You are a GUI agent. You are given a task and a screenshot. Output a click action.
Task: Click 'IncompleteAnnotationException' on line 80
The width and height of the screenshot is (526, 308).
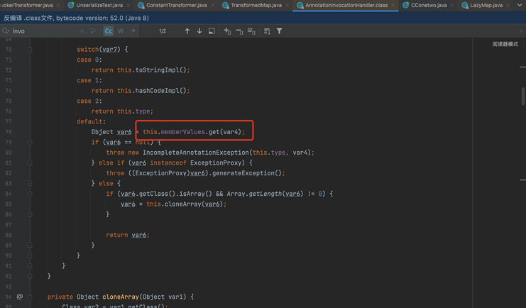click(196, 153)
